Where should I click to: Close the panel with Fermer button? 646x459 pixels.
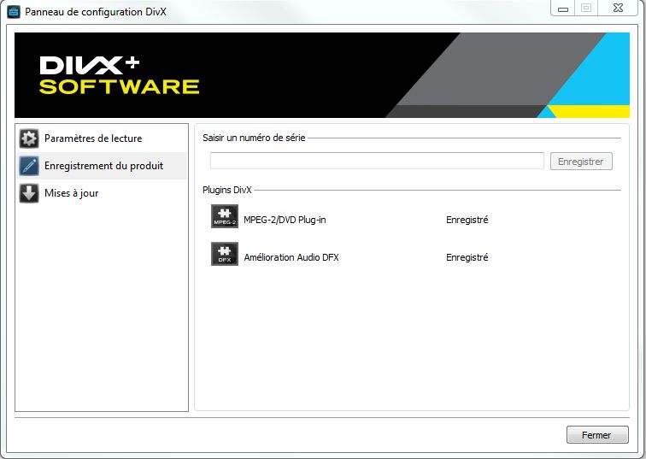(x=597, y=435)
